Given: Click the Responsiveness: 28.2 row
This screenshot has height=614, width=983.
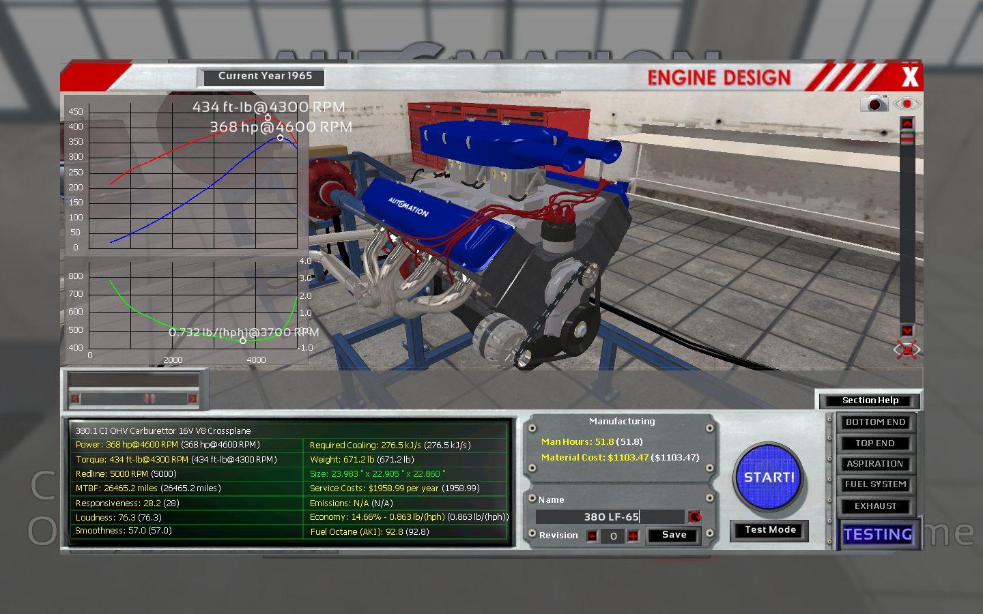Looking at the screenshot, I should coord(186,503).
